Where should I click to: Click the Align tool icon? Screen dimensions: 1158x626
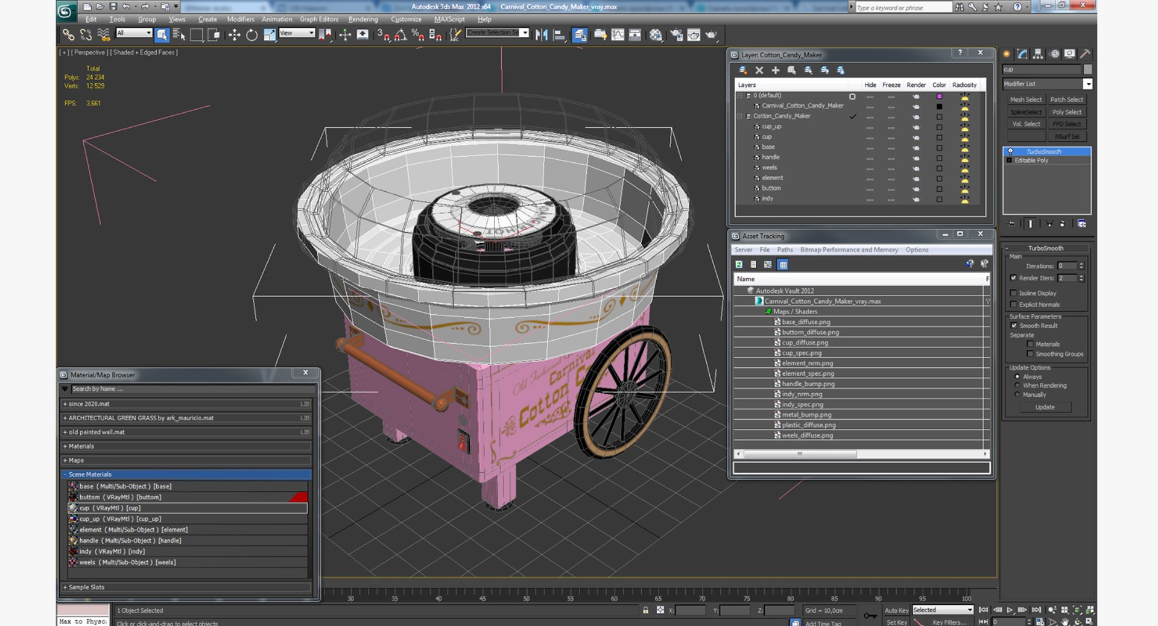(x=559, y=35)
